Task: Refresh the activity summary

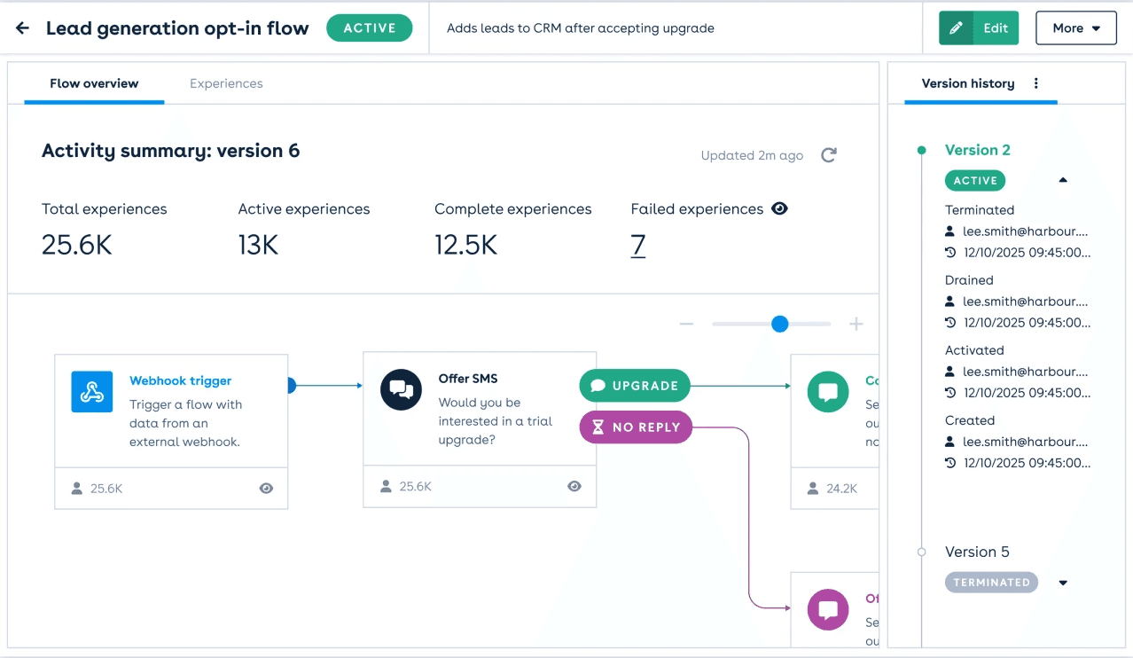Action: (x=829, y=155)
